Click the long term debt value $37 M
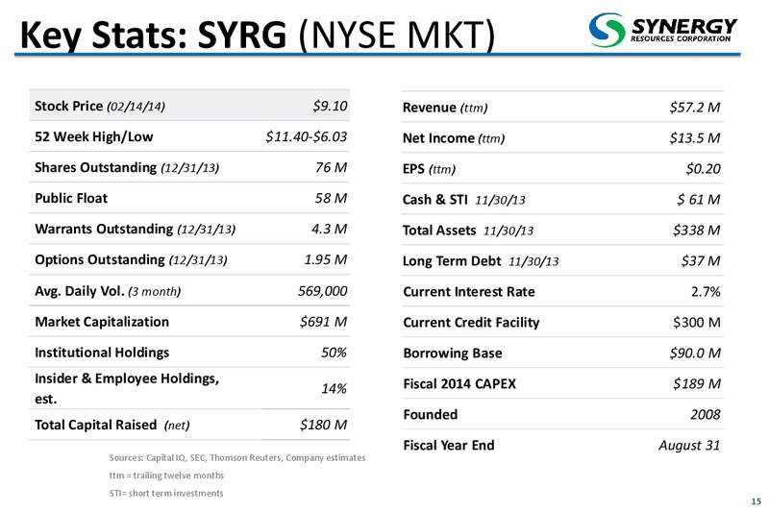769x512 pixels. click(701, 261)
